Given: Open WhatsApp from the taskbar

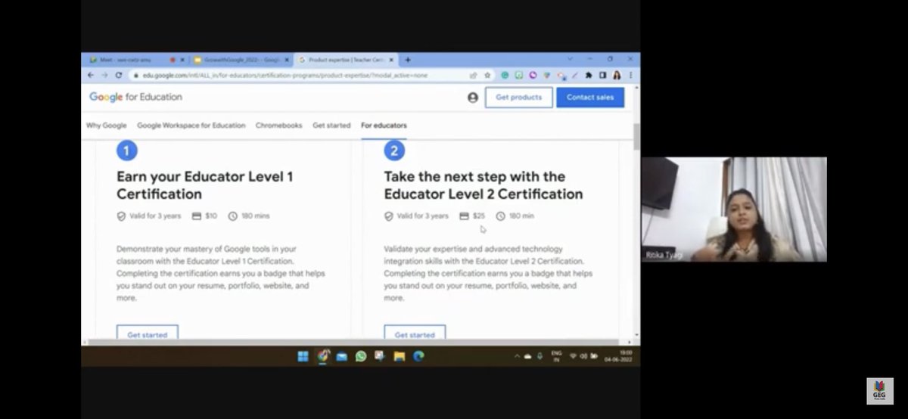Looking at the screenshot, I should pyautogui.click(x=361, y=356).
